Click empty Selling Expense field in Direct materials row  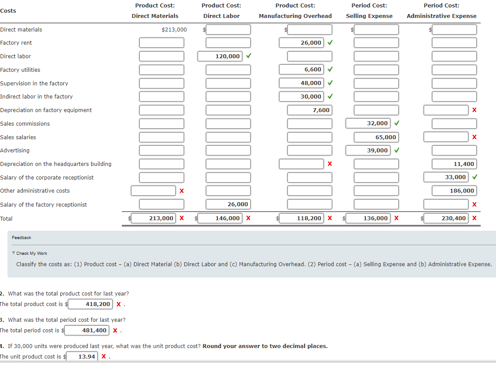coord(376,30)
